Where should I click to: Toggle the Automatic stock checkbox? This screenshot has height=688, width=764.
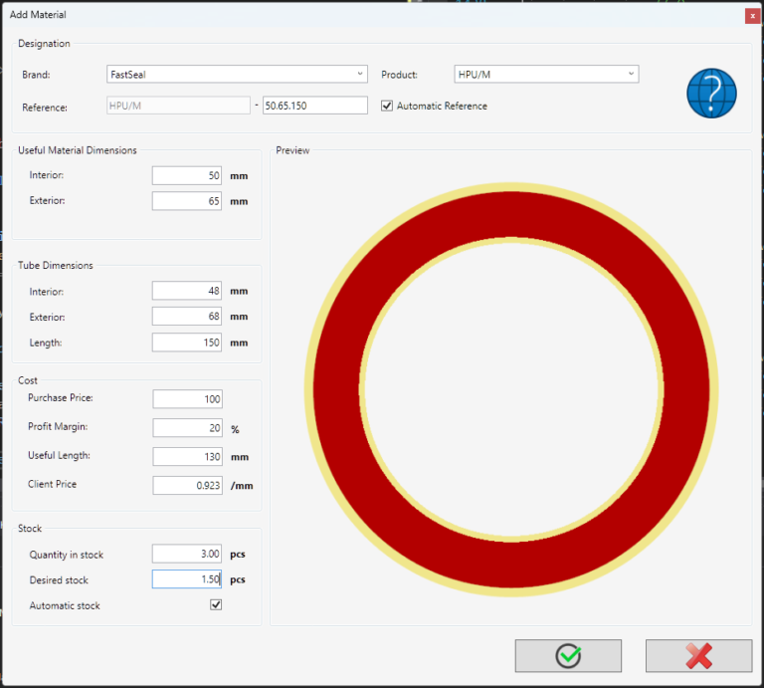[216, 604]
